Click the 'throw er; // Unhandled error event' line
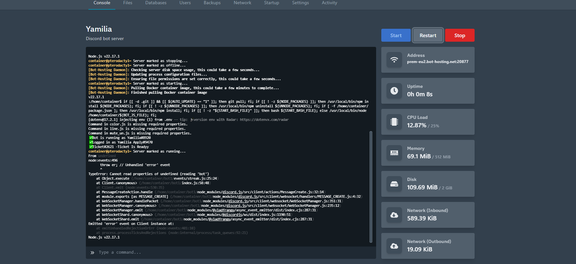The height and width of the screenshot is (264, 576). pyautogui.click(x=135, y=165)
